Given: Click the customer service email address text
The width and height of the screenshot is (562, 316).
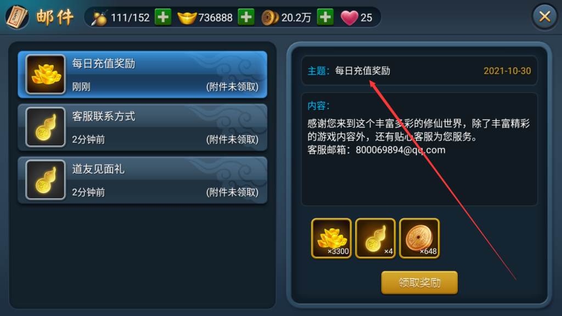Looking at the screenshot, I should 400,150.
